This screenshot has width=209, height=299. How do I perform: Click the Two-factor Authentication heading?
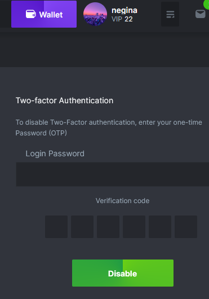pos(64,100)
